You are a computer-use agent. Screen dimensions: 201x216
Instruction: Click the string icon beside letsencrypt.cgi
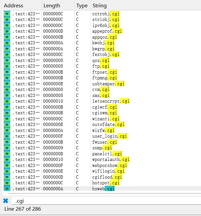pyautogui.click(x=7, y=101)
